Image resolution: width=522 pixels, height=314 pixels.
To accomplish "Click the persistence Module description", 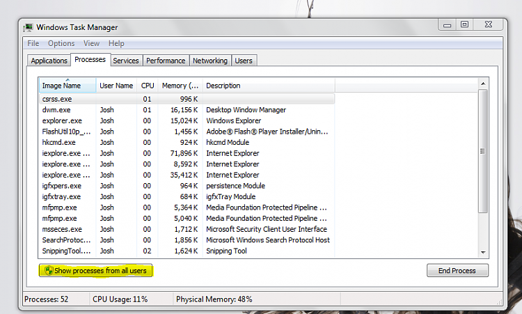I will [235, 186].
